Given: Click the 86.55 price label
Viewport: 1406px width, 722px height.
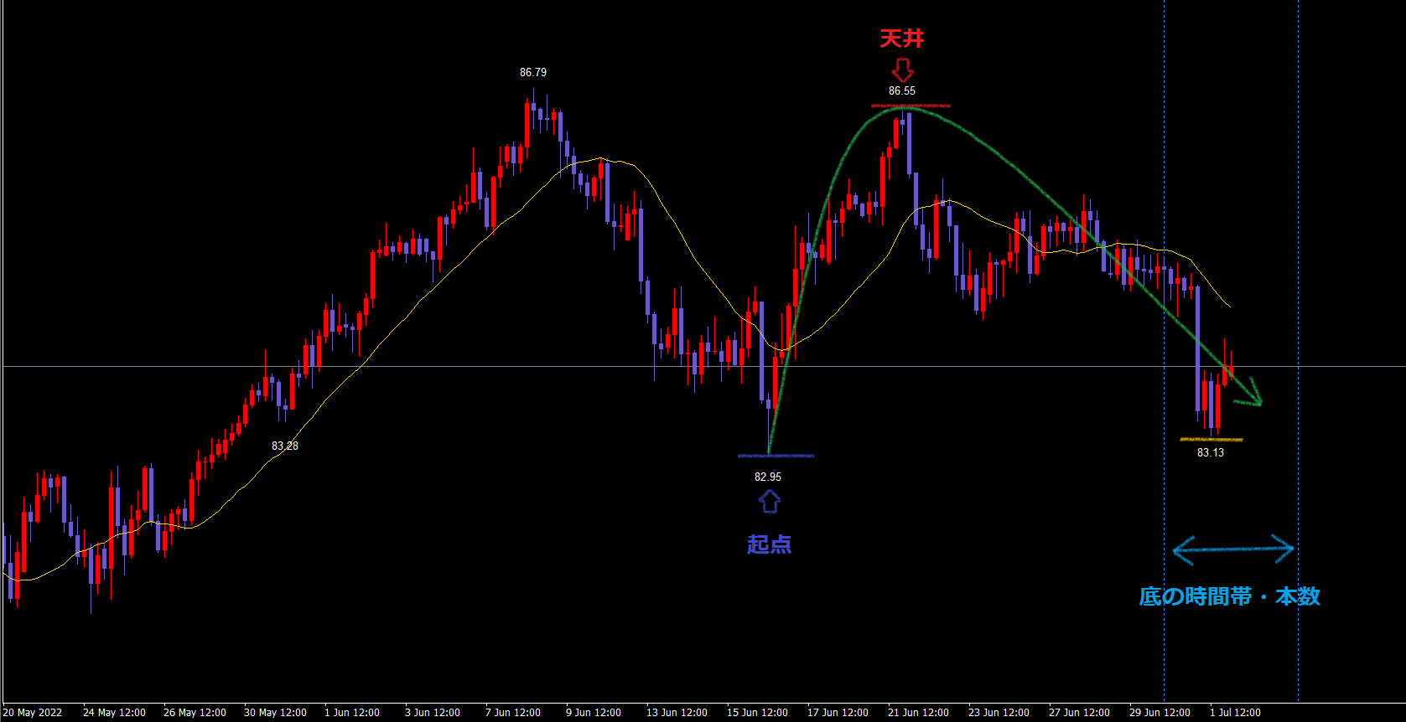Looking at the screenshot, I should click(x=902, y=91).
